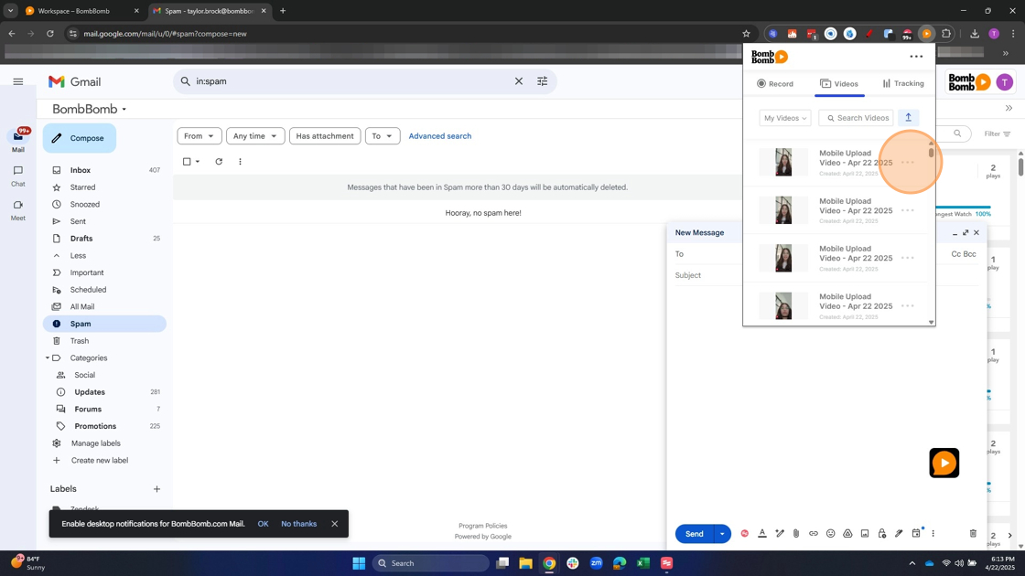
Task: Open first Mobile Upload video thumbnail
Action: [x=783, y=163]
